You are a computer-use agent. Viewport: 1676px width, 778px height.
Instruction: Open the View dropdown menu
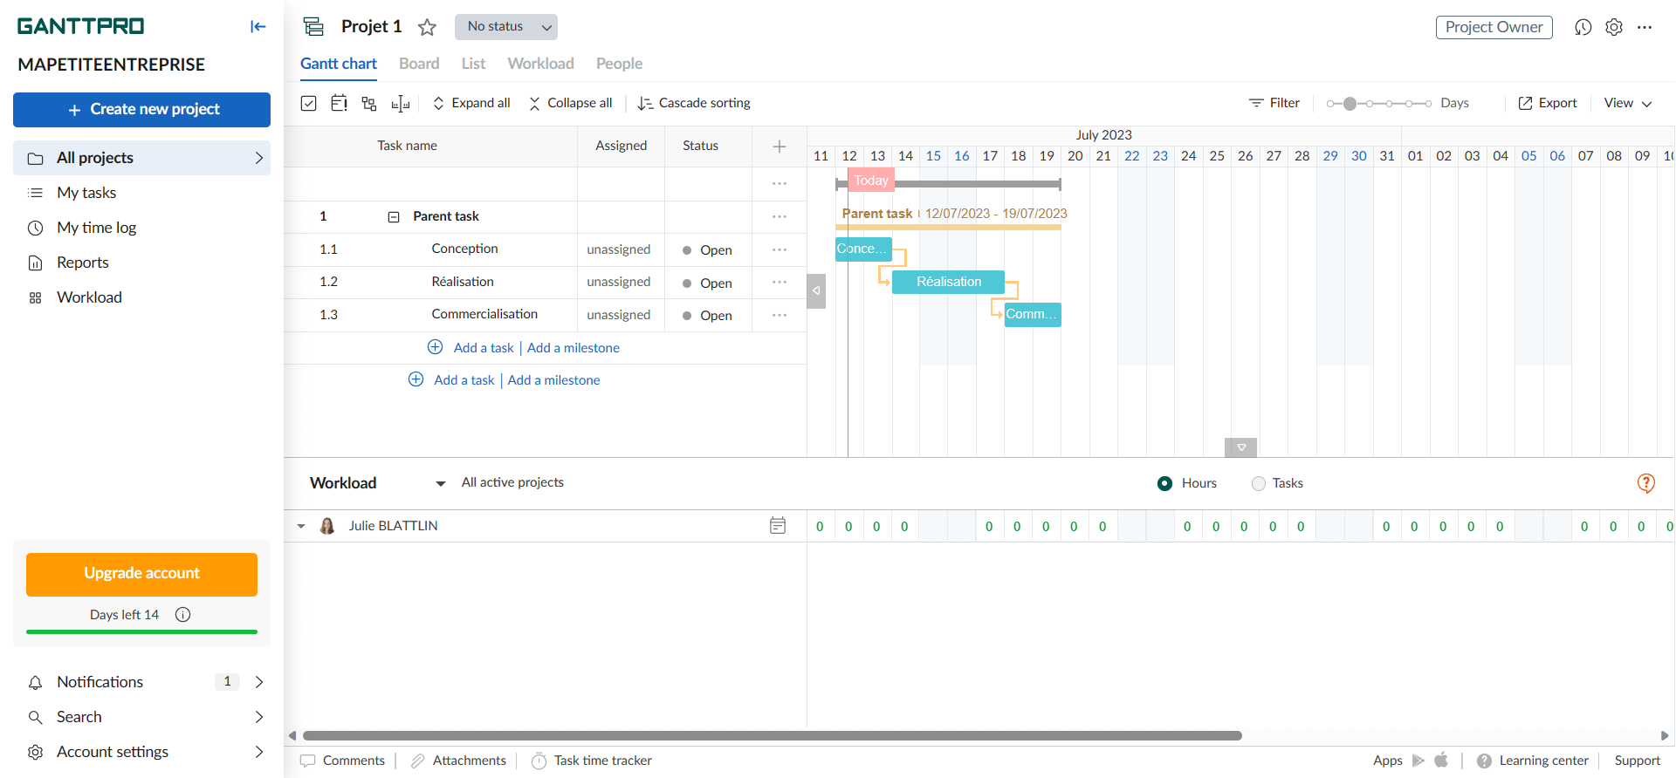coord(1627,103)
